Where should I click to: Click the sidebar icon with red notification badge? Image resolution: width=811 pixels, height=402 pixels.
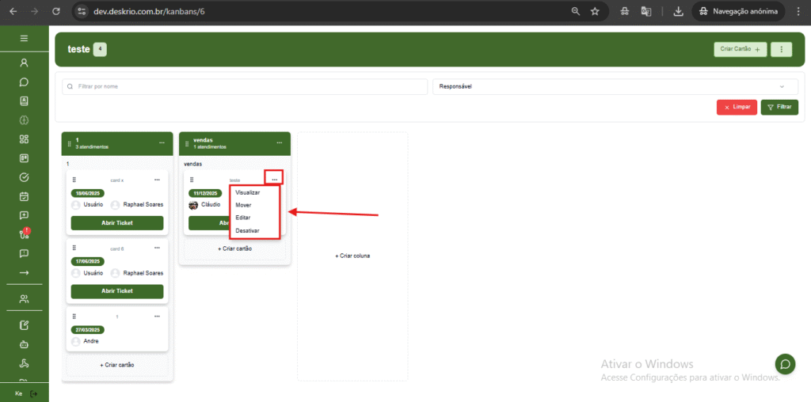point(24,234)
